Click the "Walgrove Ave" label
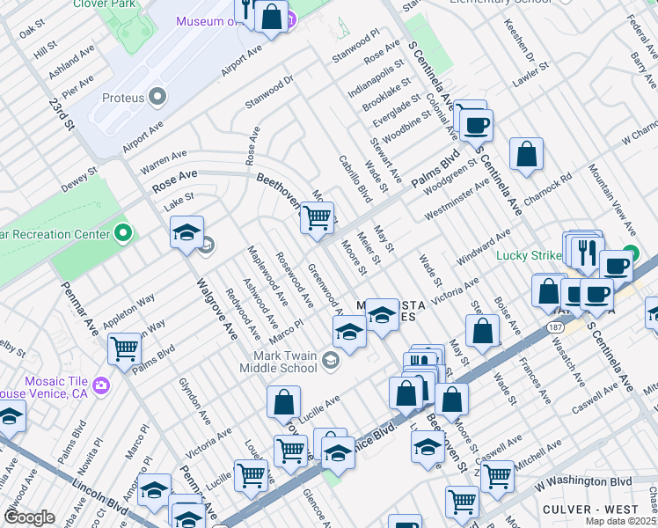The width and height of the screenshot is (658, 528). tap(217, 309)
